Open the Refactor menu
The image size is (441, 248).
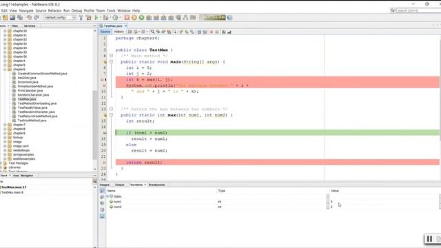[54, 10]
